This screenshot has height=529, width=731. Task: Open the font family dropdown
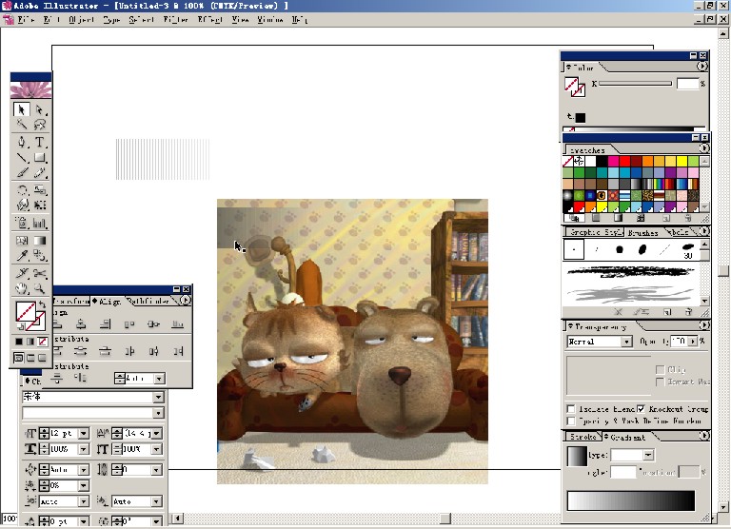click(159, 397)
